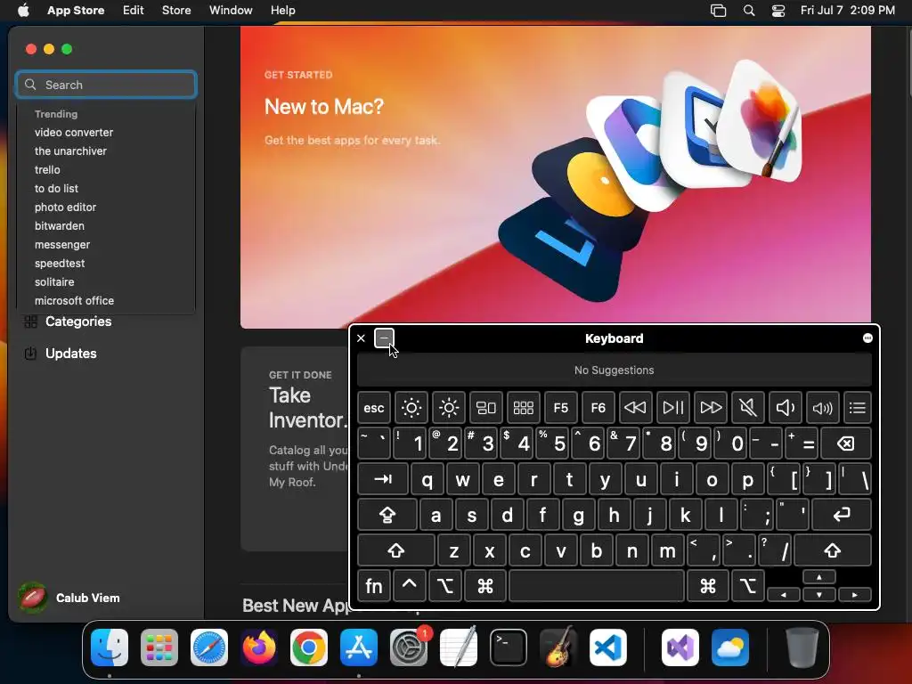Select trending search bitwarden

60,225
